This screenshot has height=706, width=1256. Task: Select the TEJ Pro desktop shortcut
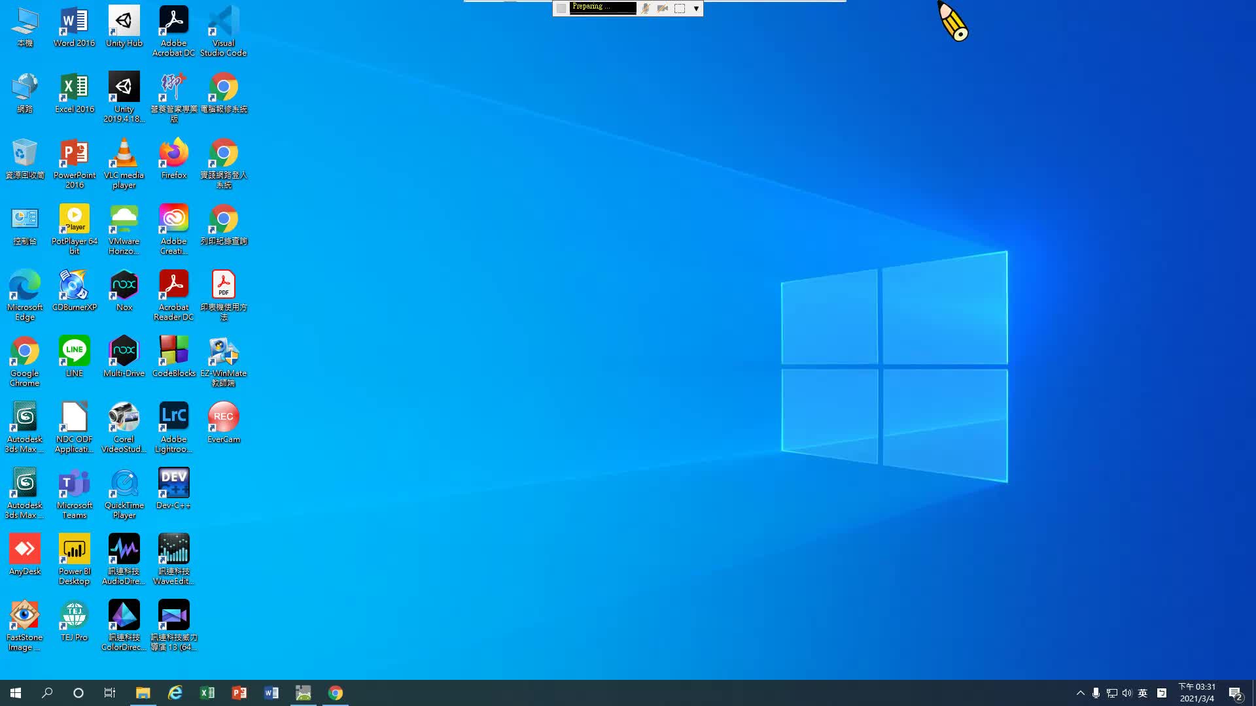click(74, 621)
